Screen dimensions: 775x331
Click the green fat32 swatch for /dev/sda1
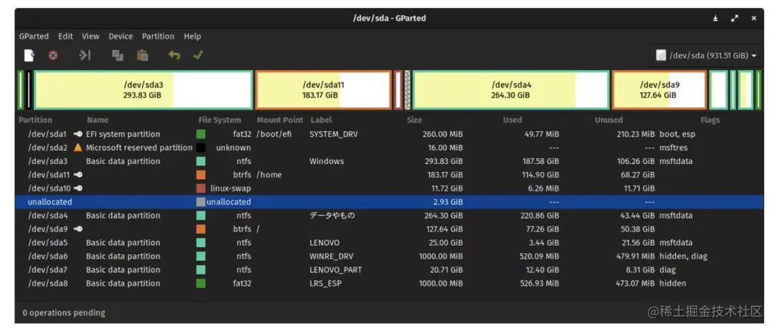201,134
